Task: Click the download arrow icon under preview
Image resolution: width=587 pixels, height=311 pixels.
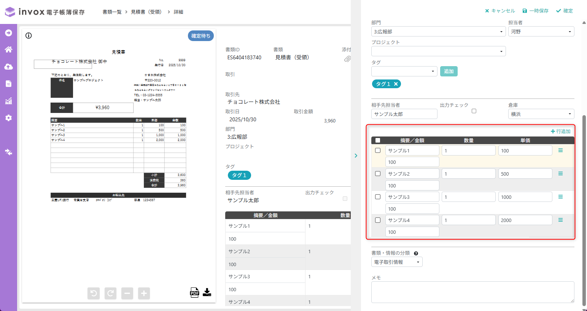Action: 207,292
